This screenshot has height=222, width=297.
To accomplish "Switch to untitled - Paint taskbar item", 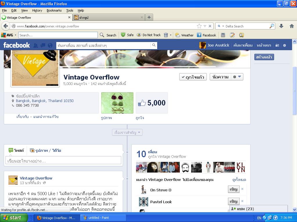I will 103,218.
